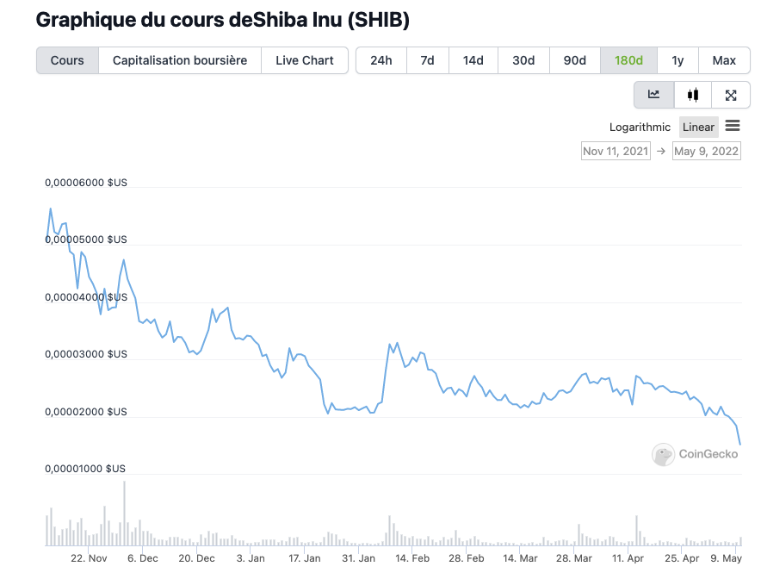
Task: Select the 180d range button
Action: pos(628,60)
